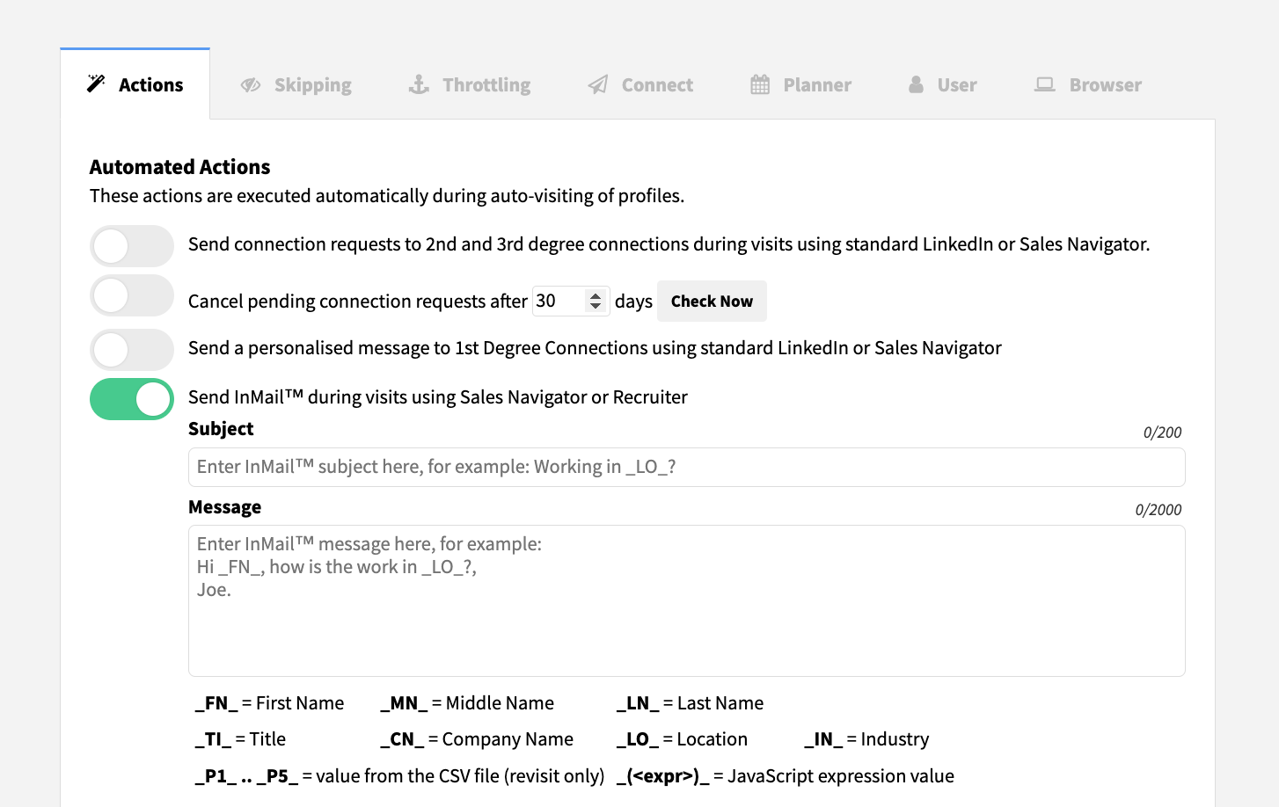Click the _P1_ .. _P5_ CSV value placeholder
1279x807 pixels.
point(399,776)
